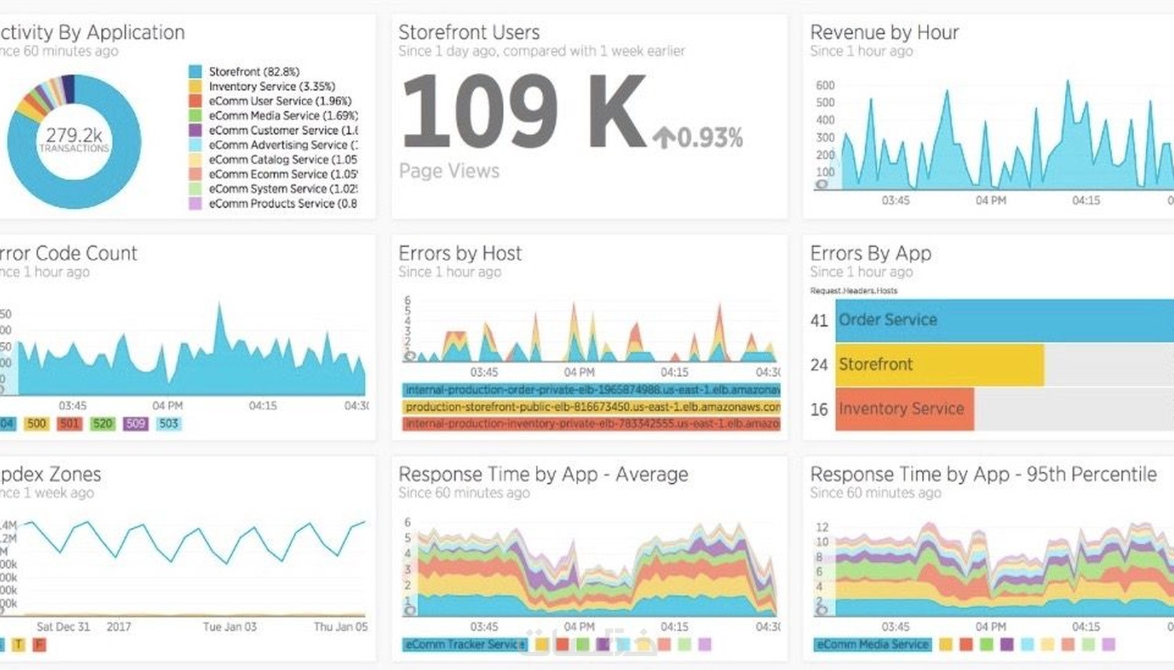Screen dimensions: 1174x670
Task: Highlight the internal-production-order-private-elb host legend row
Action: (x=592, y=390)
